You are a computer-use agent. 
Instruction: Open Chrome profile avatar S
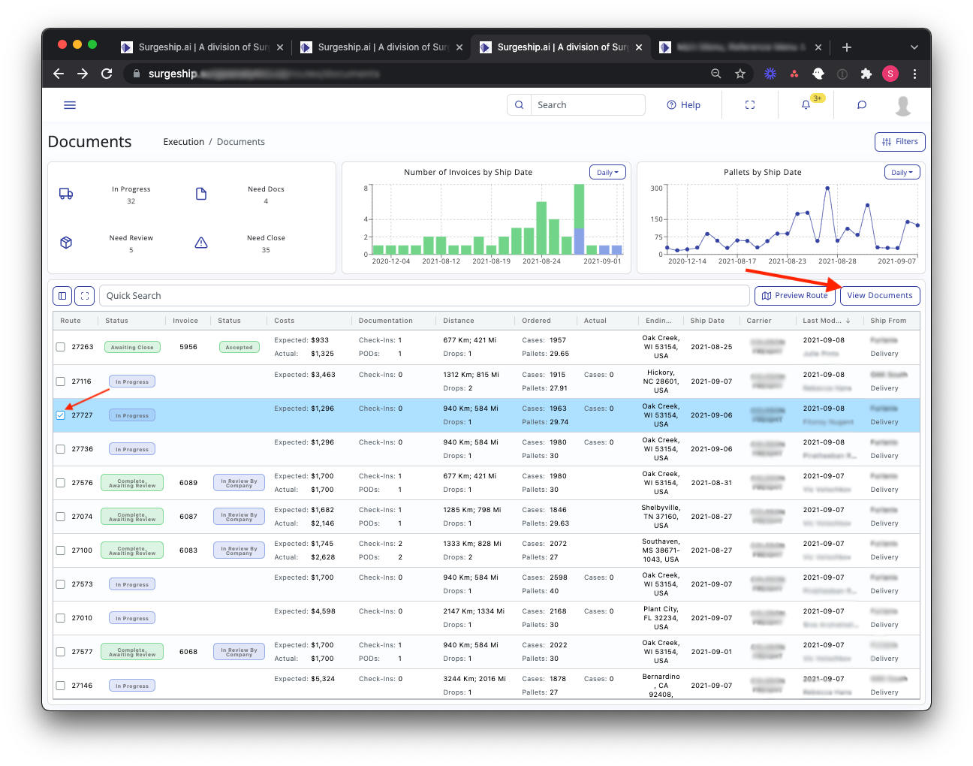(x=890, y=74)
